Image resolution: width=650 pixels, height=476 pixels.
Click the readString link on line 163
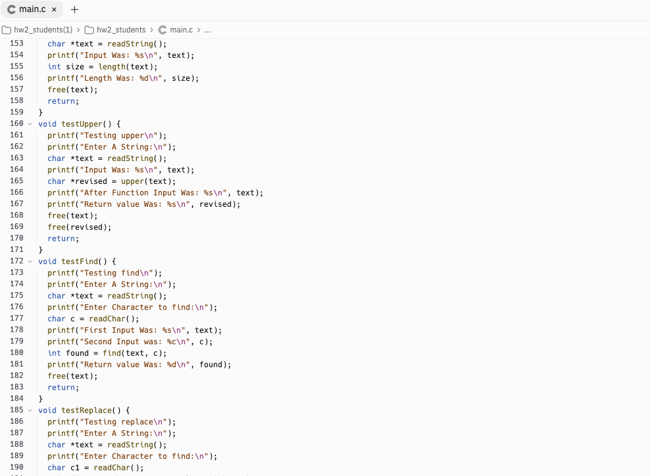[x=131, y=158]
